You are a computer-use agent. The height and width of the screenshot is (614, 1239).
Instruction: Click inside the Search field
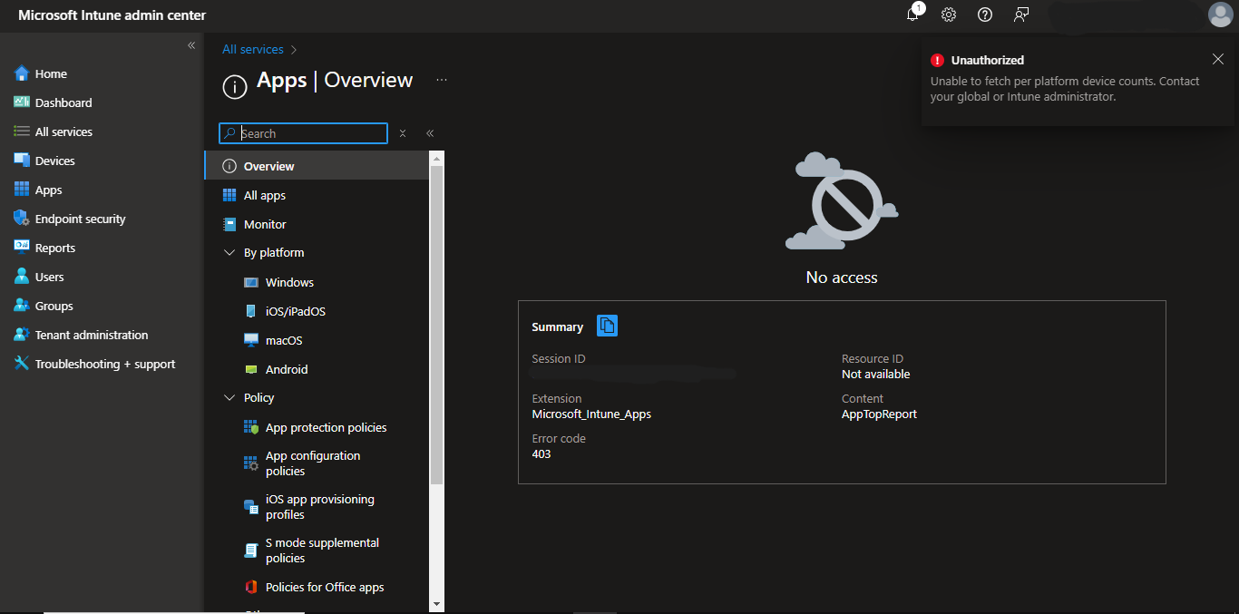pos(302,133)
